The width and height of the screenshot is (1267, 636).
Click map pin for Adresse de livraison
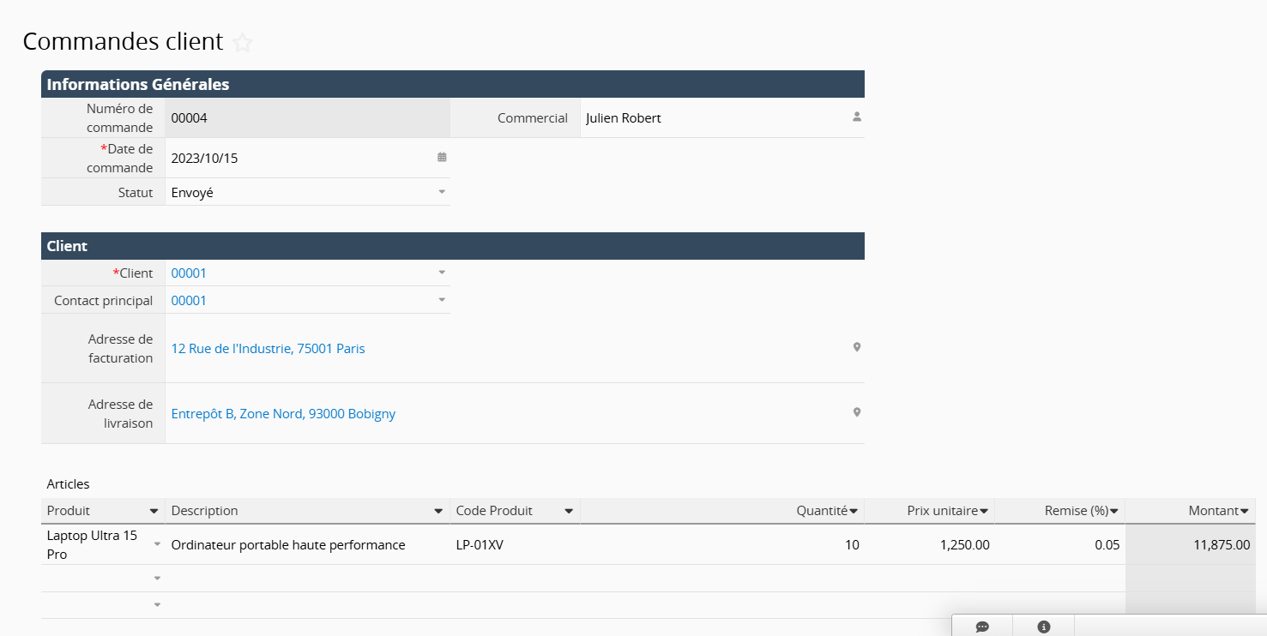tap(856, 413)
